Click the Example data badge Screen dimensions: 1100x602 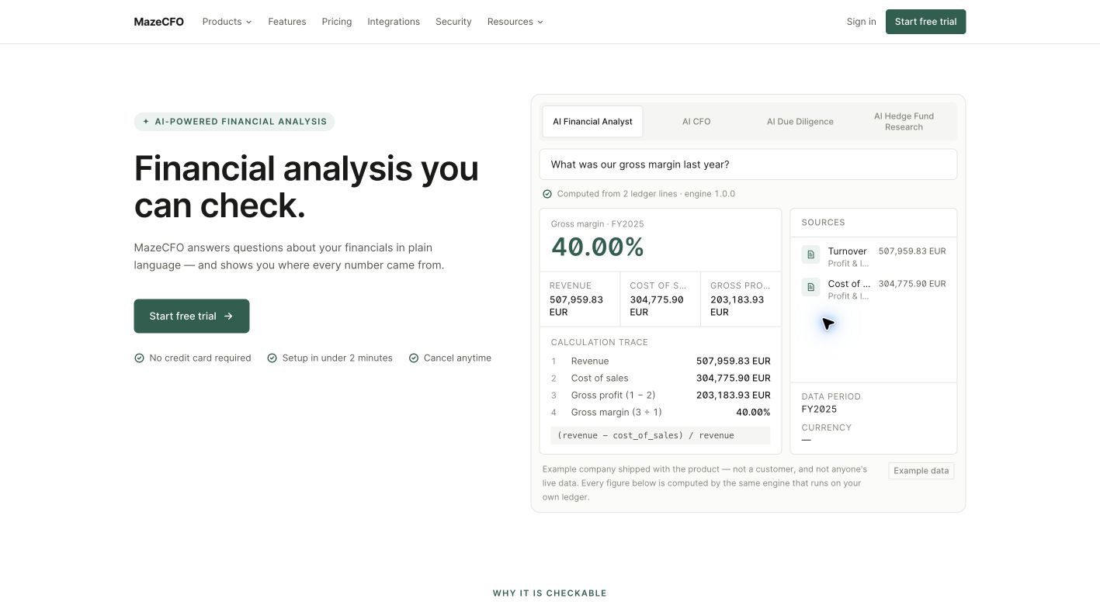coord(921,471)
